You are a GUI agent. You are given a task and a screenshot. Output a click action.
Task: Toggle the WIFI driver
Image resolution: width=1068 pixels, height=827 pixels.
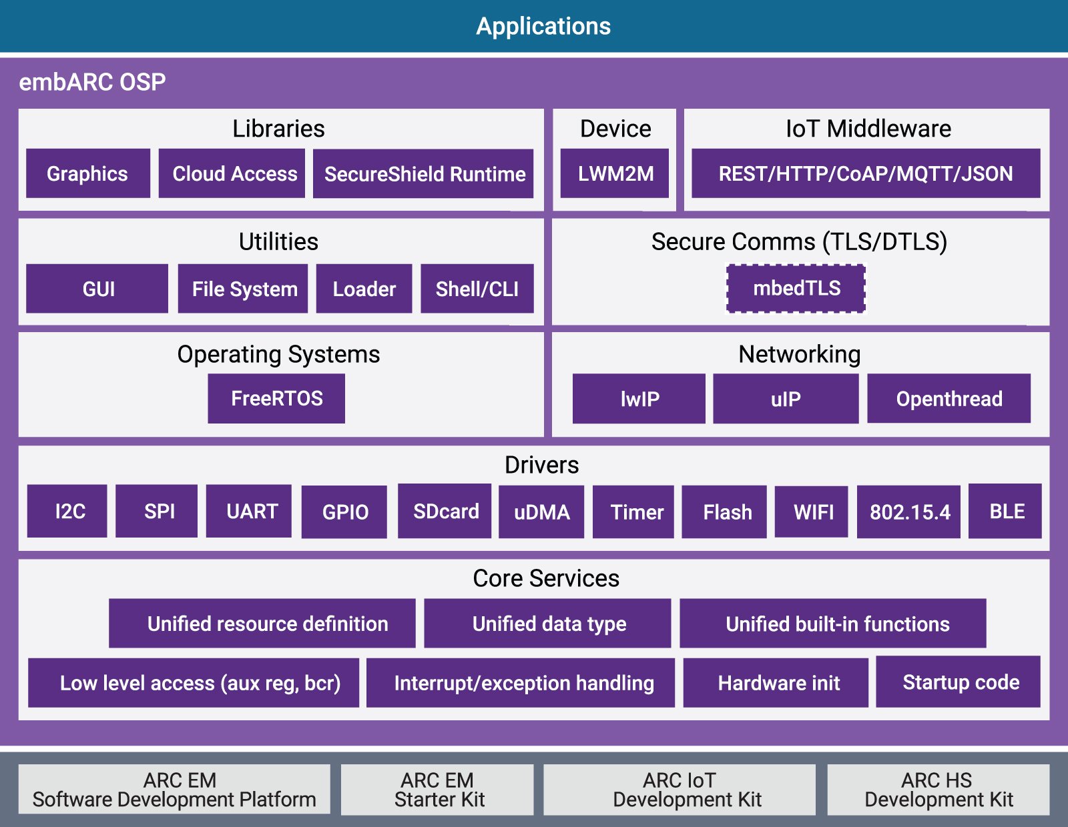[812, 512]
